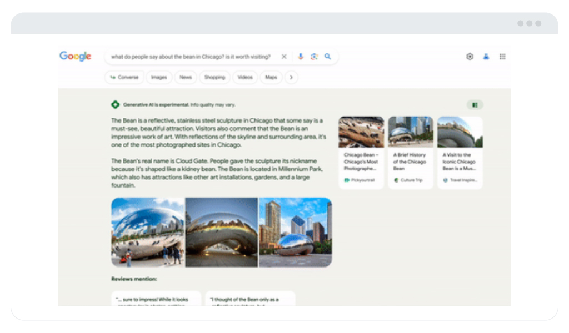Switch to the Videos filter

[245, 77]
